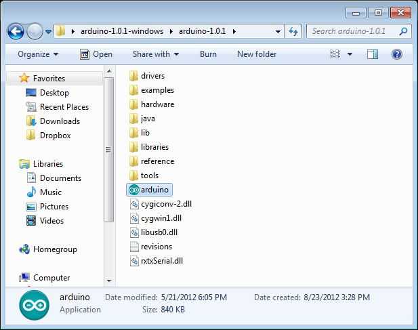Select the drivers folder icon

133,76
